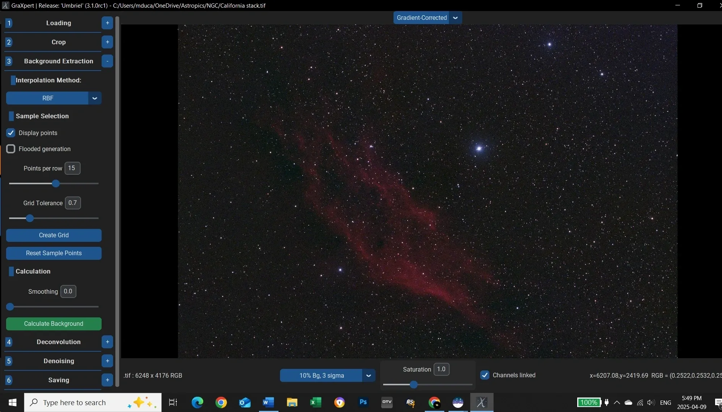The height and width of the screenshot is (412, 722).
Task: Click the 100% battery indicator
Action: coord(589,402)
